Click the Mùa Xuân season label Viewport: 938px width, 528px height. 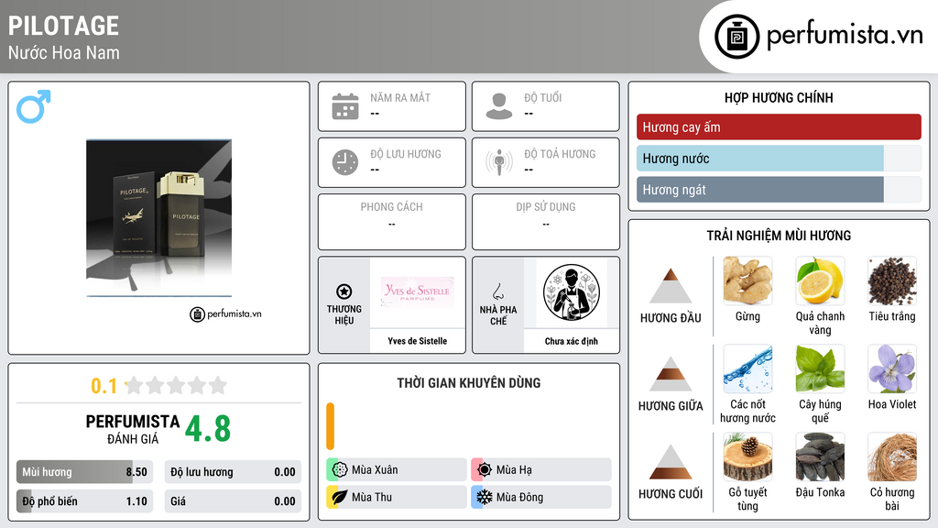[375, 470]
